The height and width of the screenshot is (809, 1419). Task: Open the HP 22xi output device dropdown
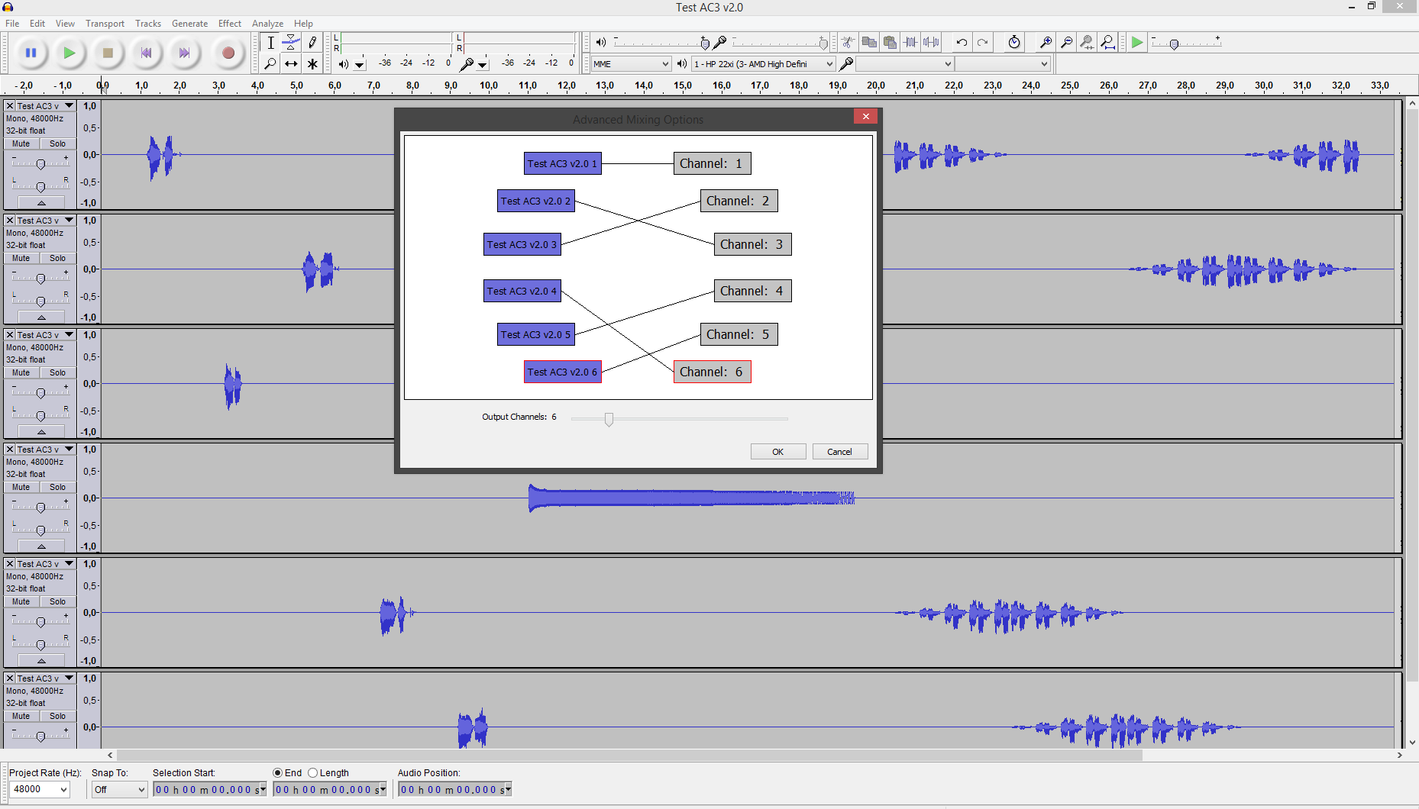click(763, 64)
